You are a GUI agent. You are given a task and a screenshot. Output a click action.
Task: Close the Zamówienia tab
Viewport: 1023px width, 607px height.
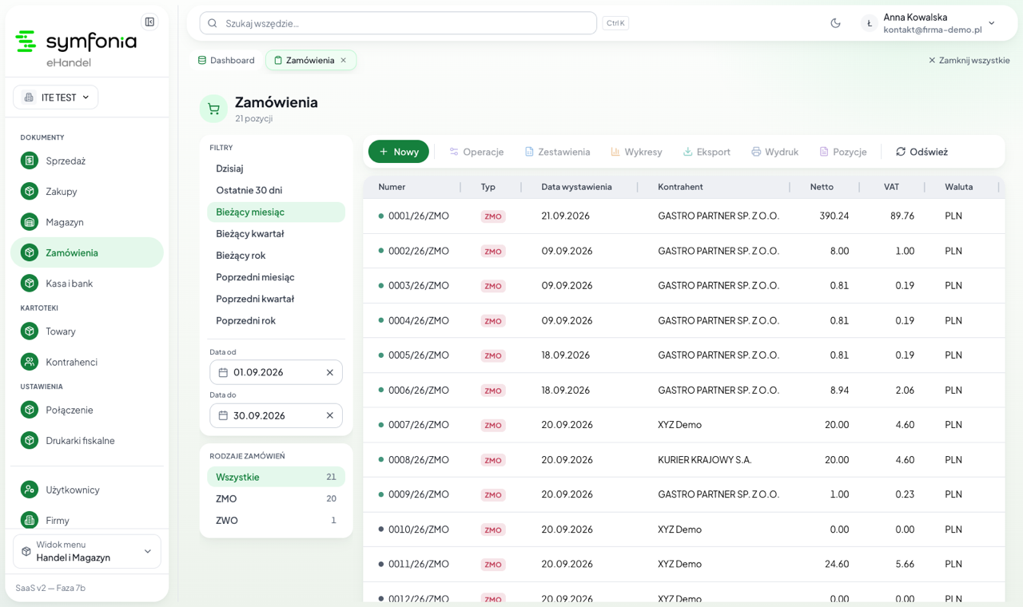(344, 60)
